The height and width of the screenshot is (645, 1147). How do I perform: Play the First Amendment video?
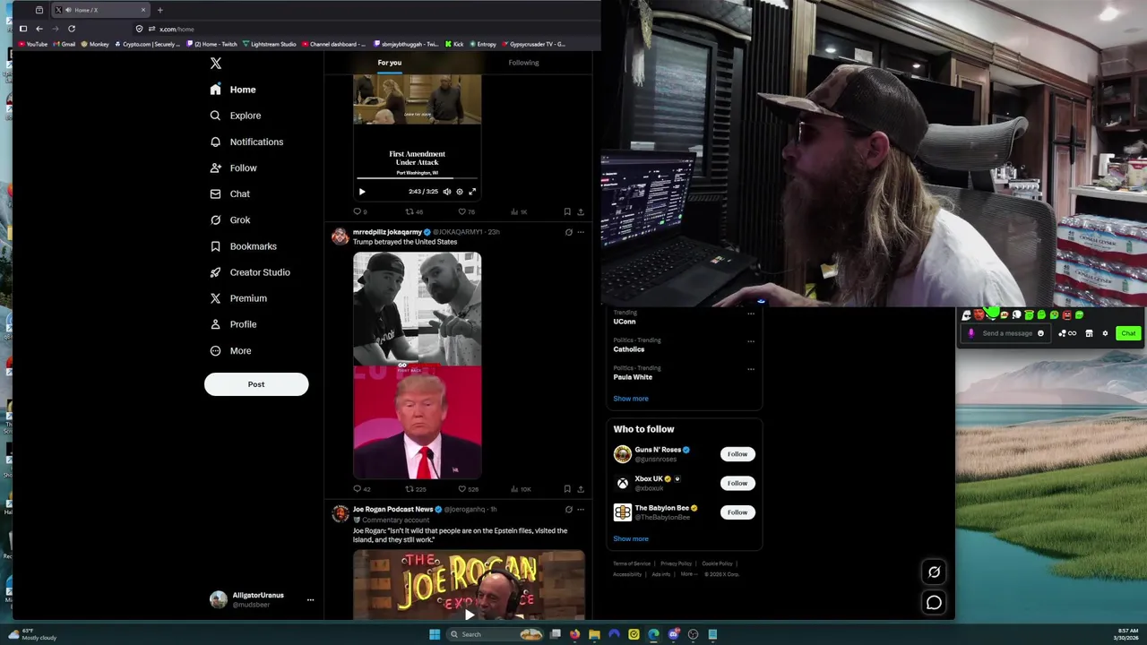pyautogui.click(x=362, y=192)
